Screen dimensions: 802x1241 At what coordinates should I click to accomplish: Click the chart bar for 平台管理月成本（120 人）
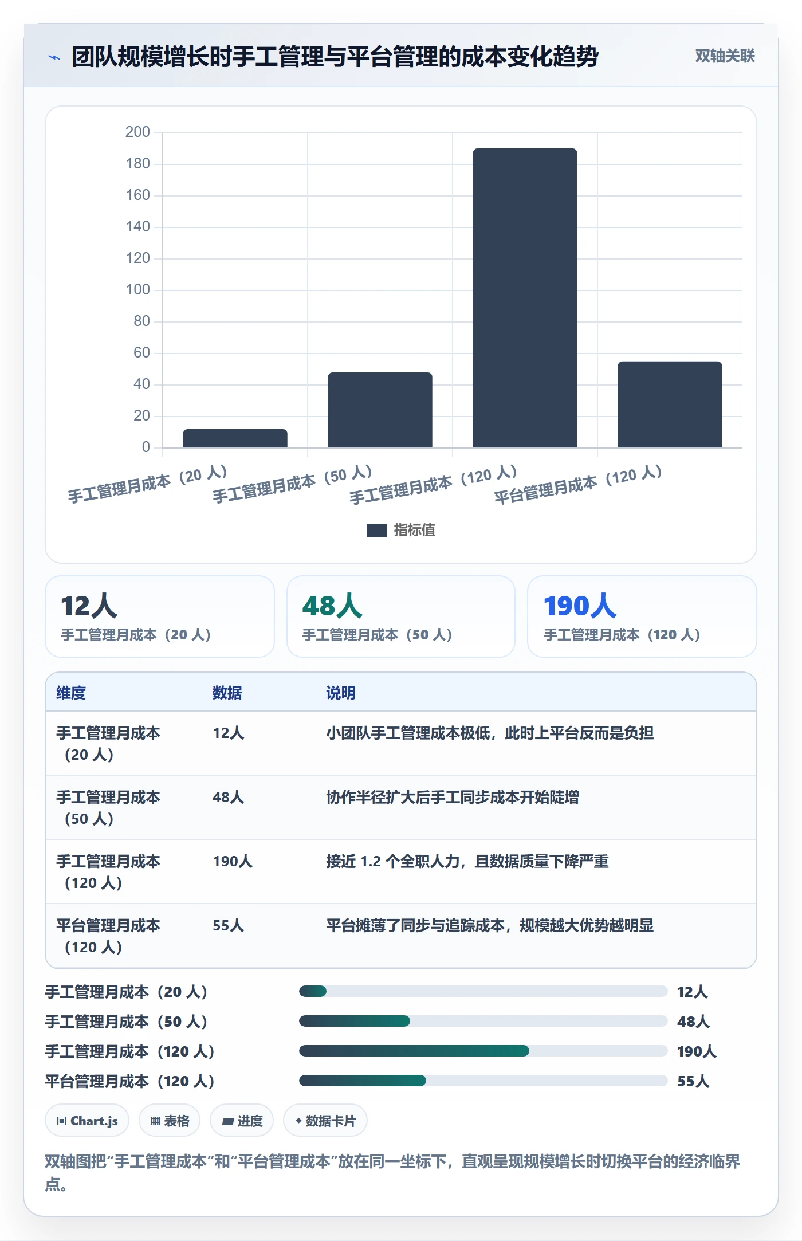click(x=670, y=404)
